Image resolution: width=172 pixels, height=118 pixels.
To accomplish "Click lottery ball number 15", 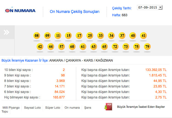I will (68, 35).
